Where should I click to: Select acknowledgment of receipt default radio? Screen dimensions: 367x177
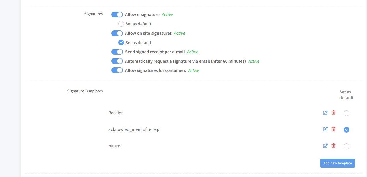click(x=347, y=130)
